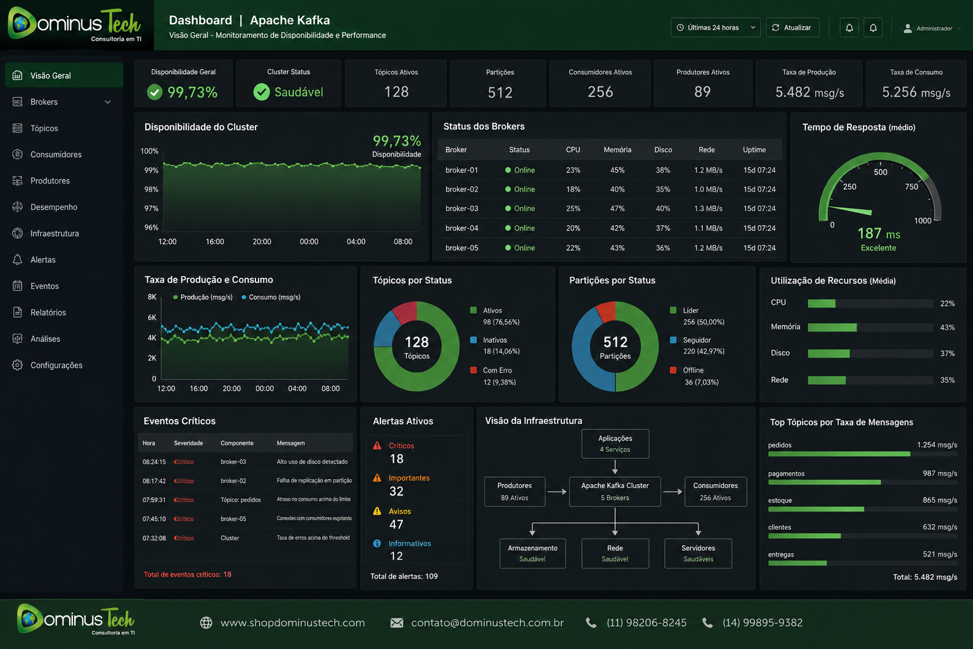Click broker-03 in Status dos Brokers table

461,209
